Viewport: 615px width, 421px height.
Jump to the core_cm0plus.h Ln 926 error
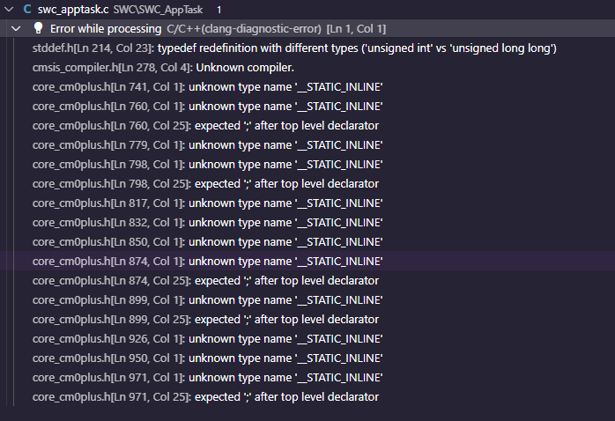pyautogui.click(x=207, y=338)
